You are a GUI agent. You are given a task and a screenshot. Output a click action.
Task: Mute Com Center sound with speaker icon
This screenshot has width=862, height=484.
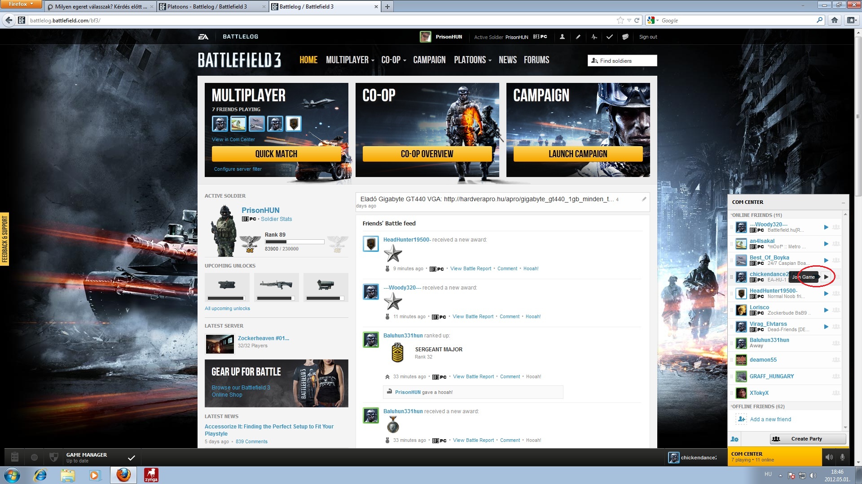(x=829, y=457)
